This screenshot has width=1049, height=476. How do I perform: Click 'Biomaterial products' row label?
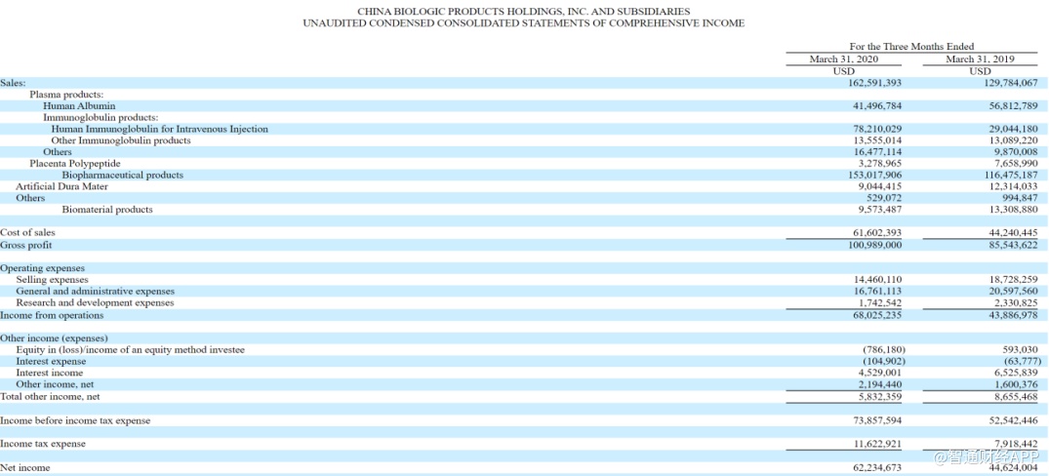click(x=107, y=210)
